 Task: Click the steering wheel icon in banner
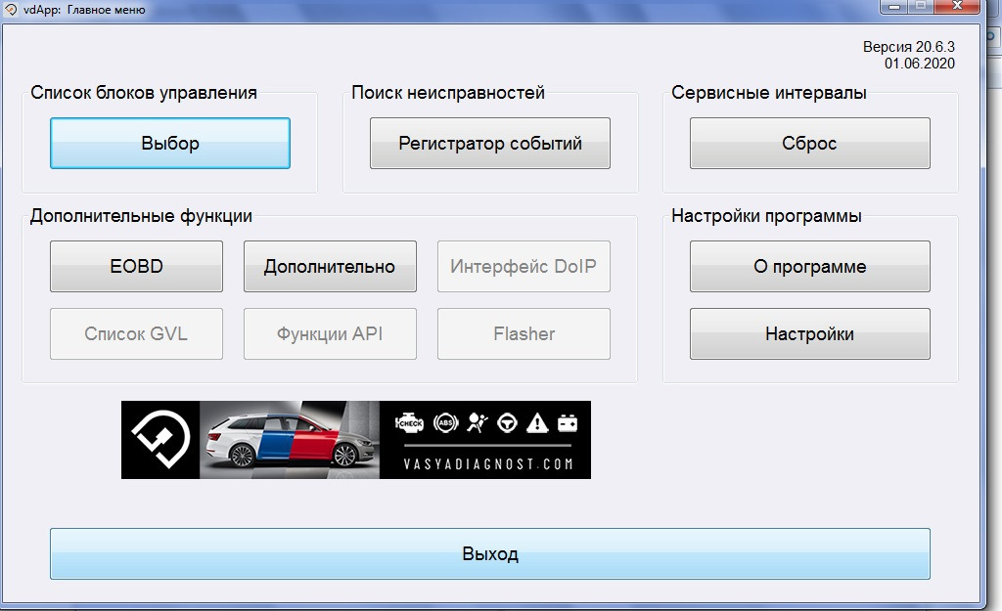(x=508, y=422)
